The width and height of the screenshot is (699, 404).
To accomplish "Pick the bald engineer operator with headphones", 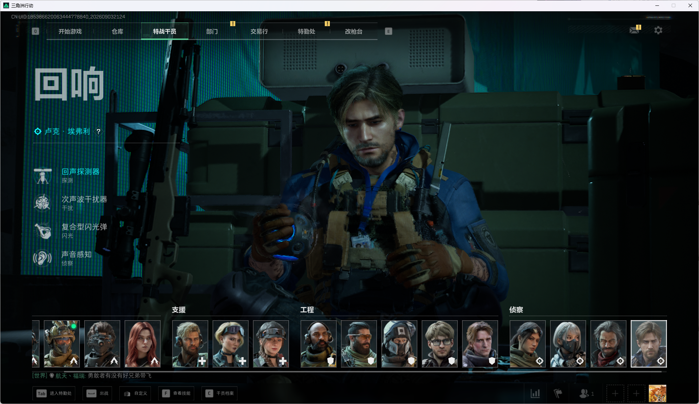I will pos(319,344).
